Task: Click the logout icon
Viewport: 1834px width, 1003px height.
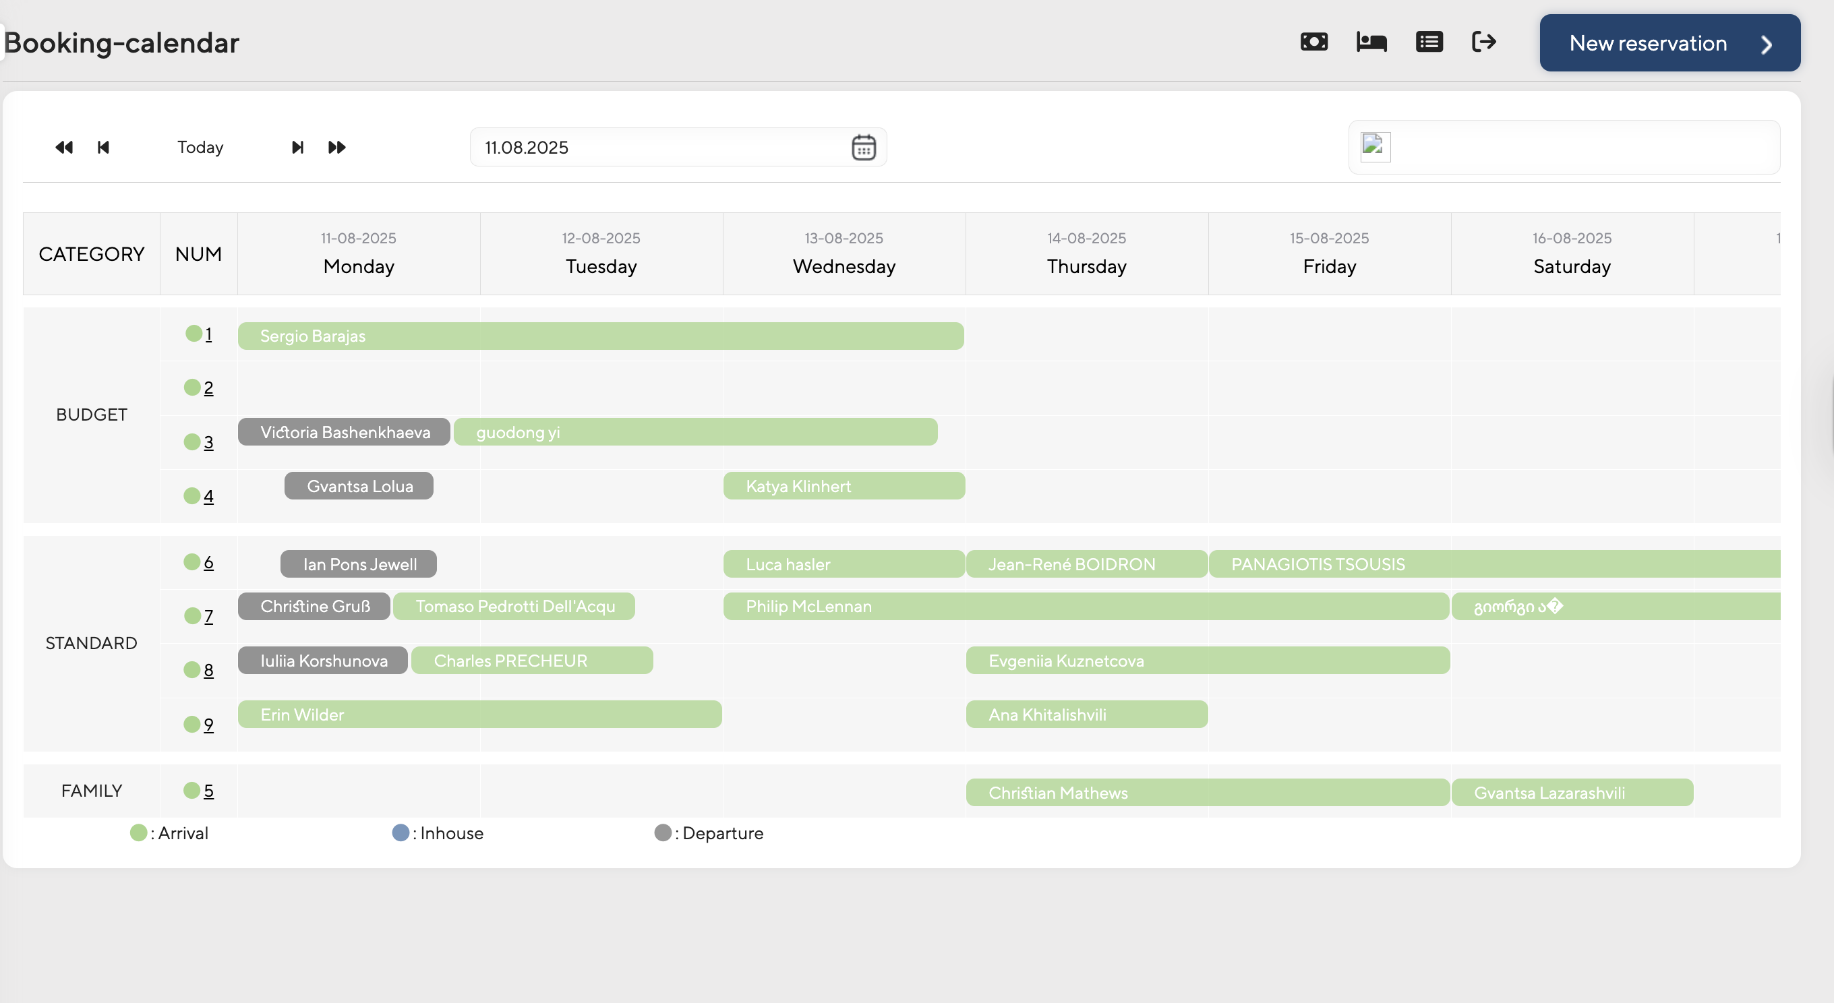Action: coord(1483,42)
